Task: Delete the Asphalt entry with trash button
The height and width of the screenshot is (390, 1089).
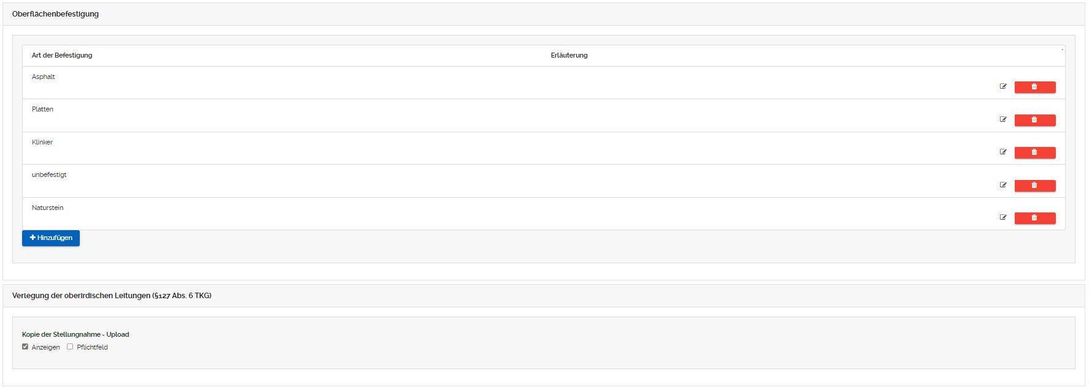Action: point(1034,87)
